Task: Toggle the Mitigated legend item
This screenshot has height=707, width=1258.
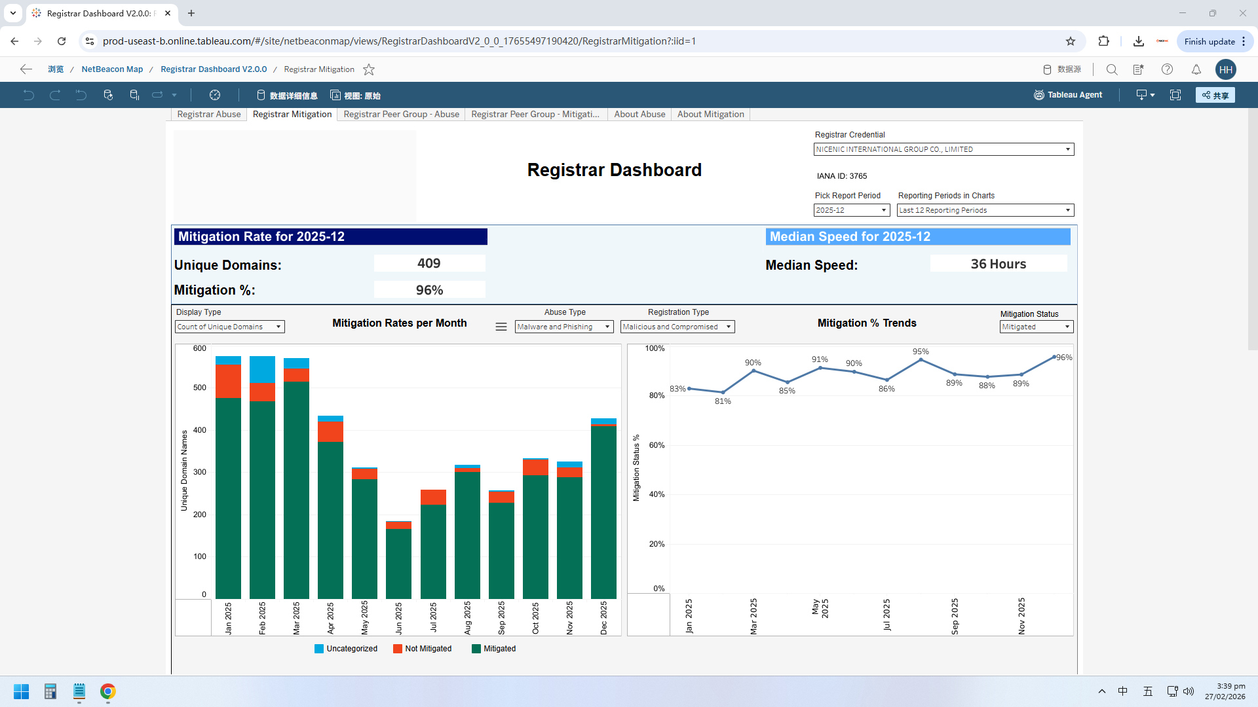Action: [493, 649]
